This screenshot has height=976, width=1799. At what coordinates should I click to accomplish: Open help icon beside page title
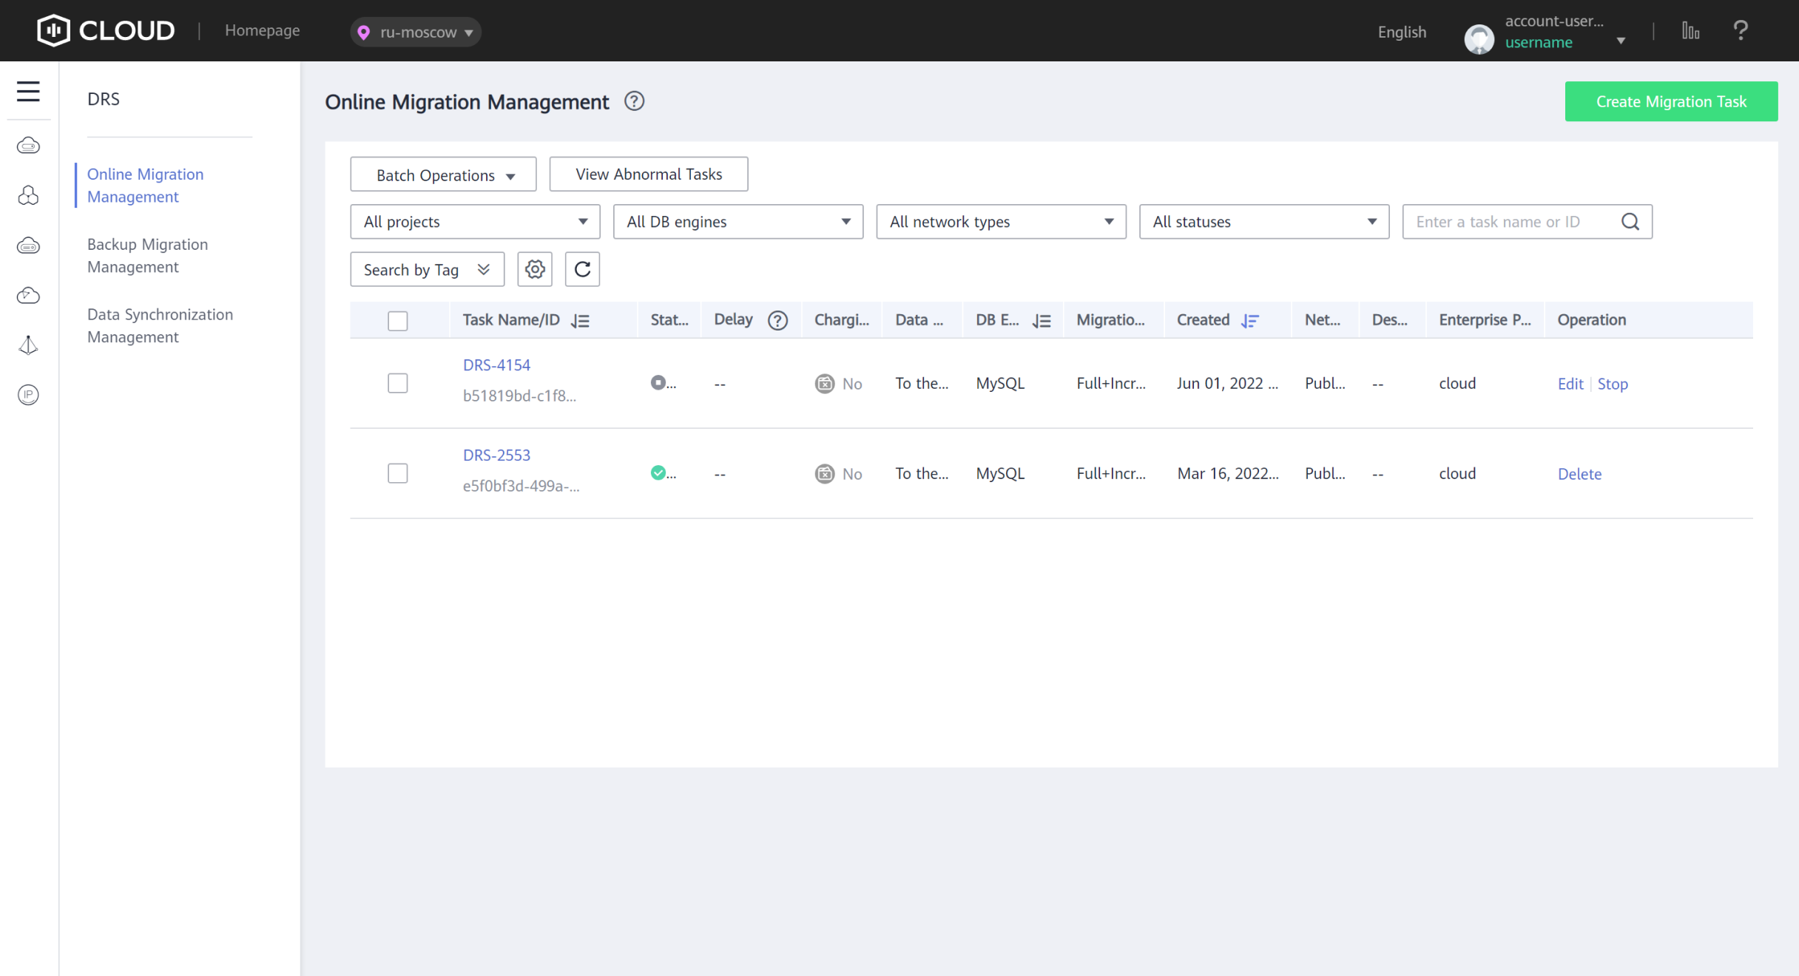[x=634, y=101]
